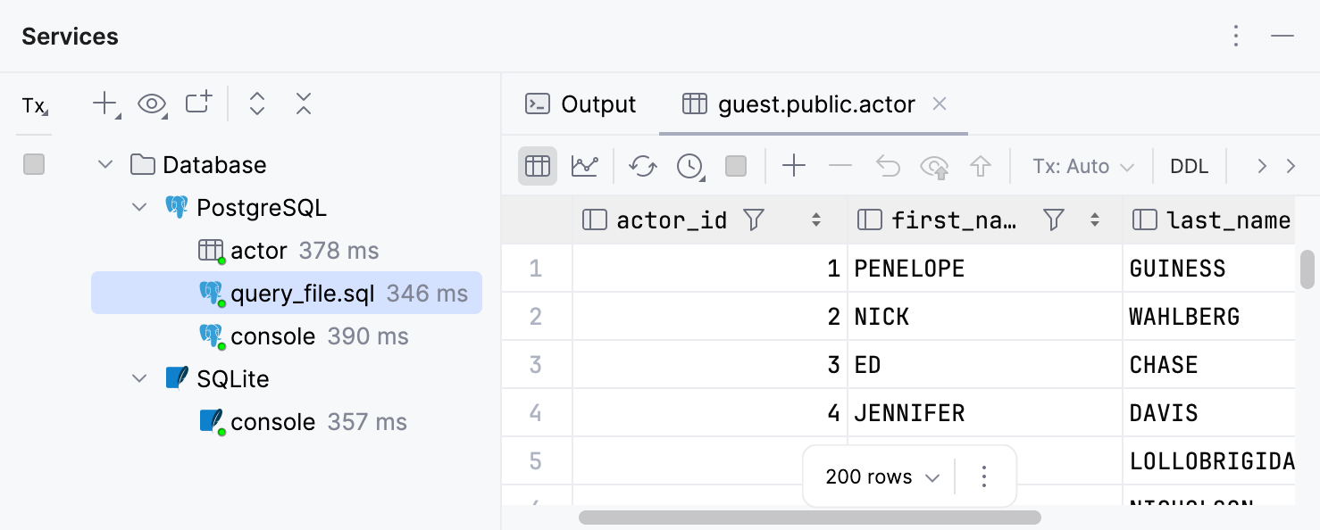This screenshot has height=530, width=1320.
Task: Select the DAVIS cell
Action: (x=1209, y=413)
